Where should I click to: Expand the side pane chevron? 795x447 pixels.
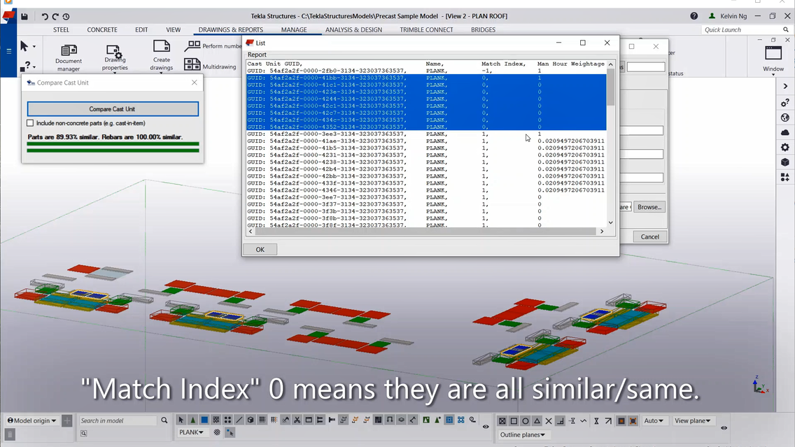(785, 86)
